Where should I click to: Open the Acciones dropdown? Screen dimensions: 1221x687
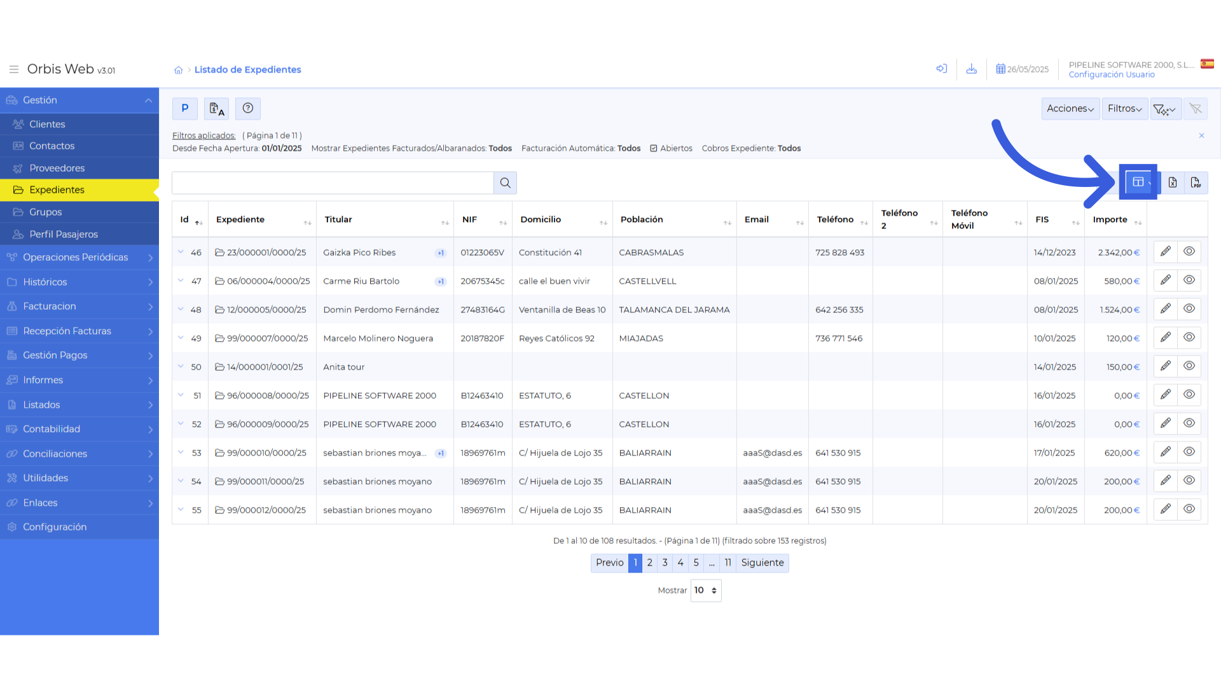pyautogui.click(x=1070, y=109)
